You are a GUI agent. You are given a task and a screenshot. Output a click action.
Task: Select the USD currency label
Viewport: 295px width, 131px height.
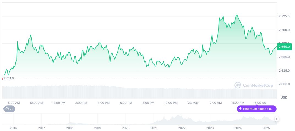click(284, 97)
